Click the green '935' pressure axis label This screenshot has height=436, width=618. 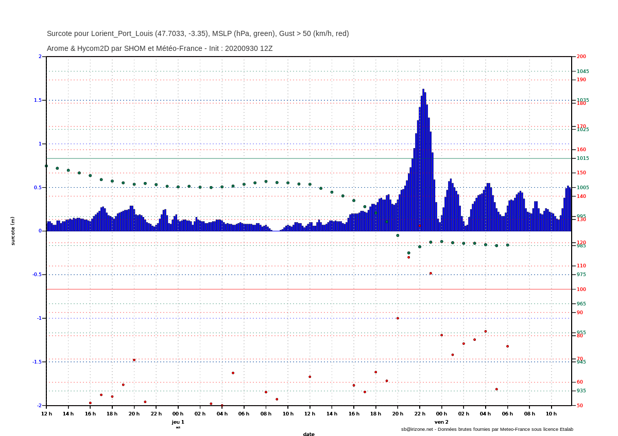pos(581,391)
